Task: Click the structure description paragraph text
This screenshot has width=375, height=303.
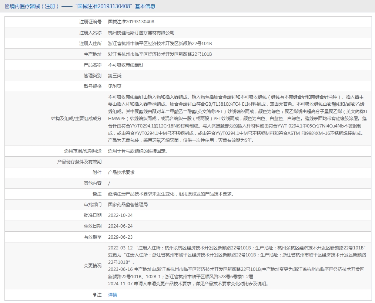Action: click(238, 119)
